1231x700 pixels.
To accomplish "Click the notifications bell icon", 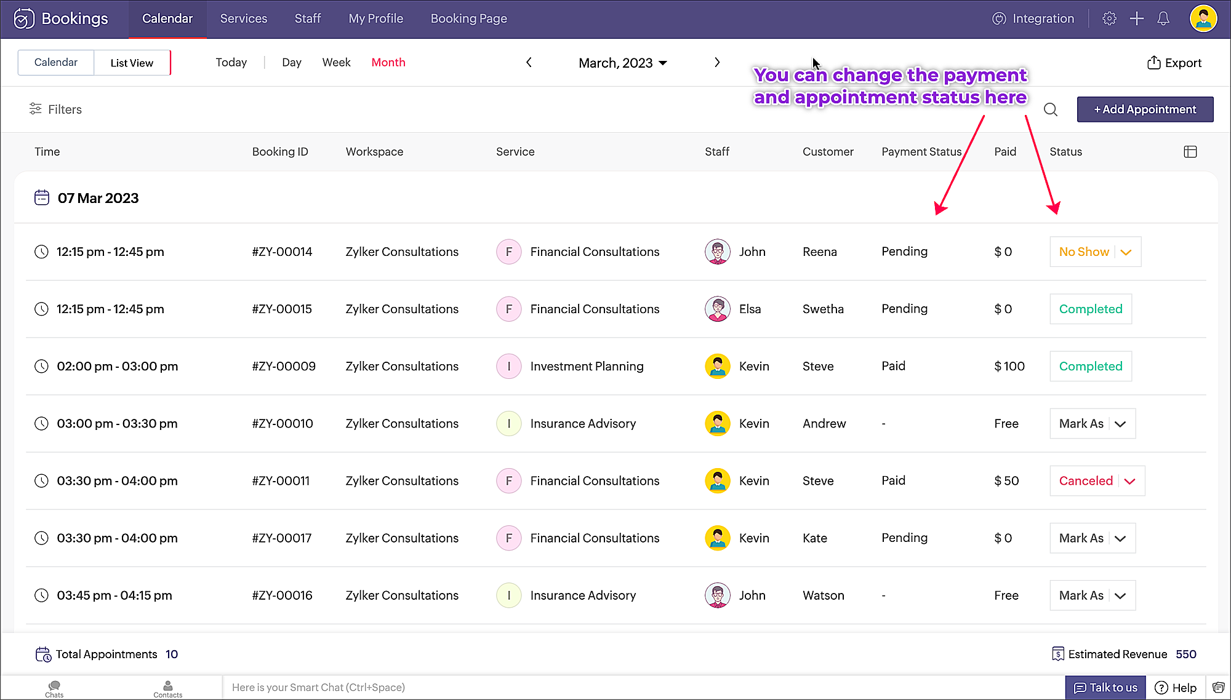I will pyautogui.click(x=1163, y=18).
